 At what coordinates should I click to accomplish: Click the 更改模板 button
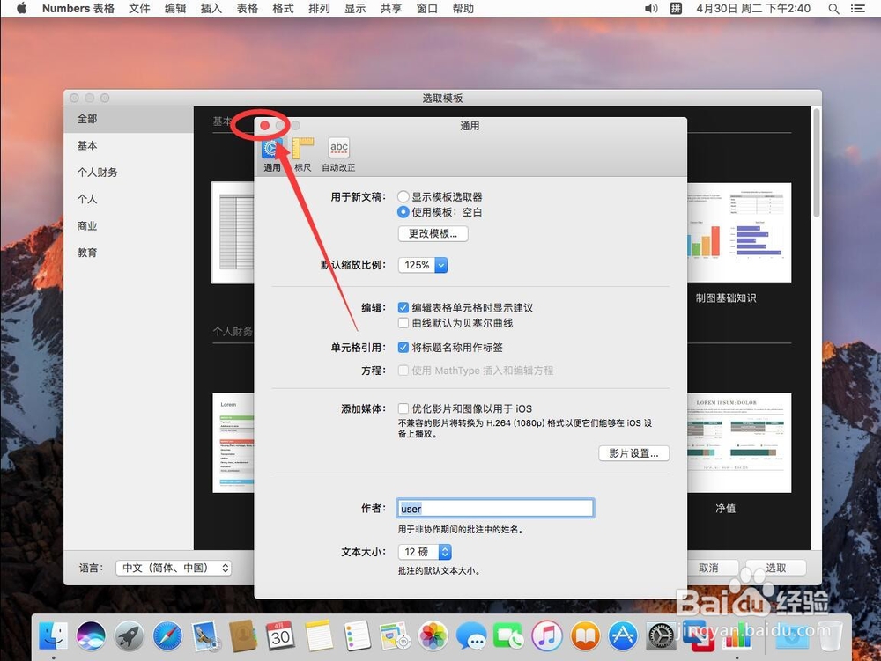click(433, 233)
